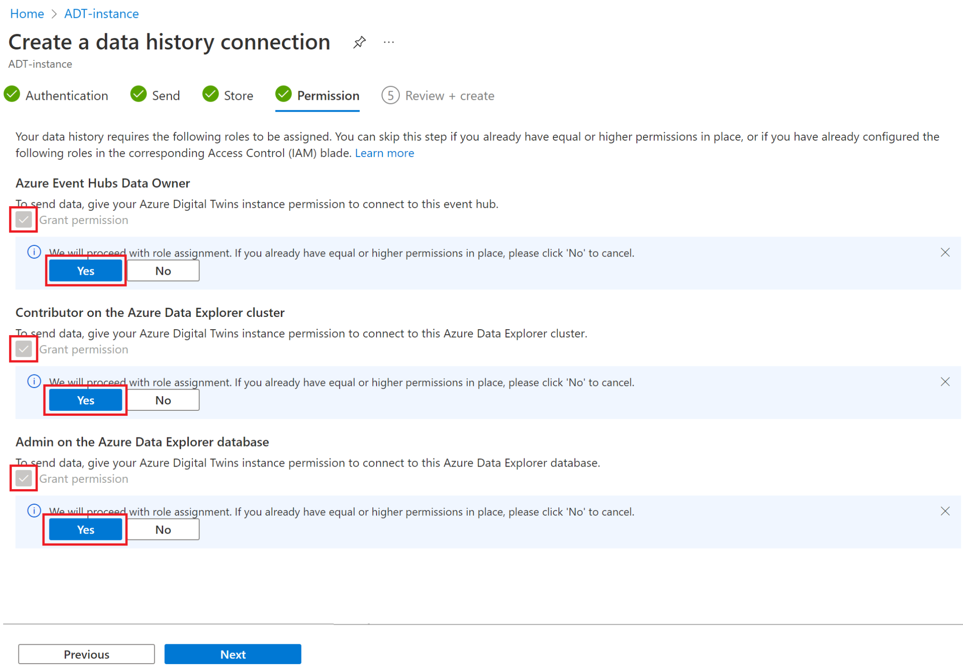Confirm Yes for Data Explorer cluster role assignment
Screen dimensions: 963x670
(86, 400)
